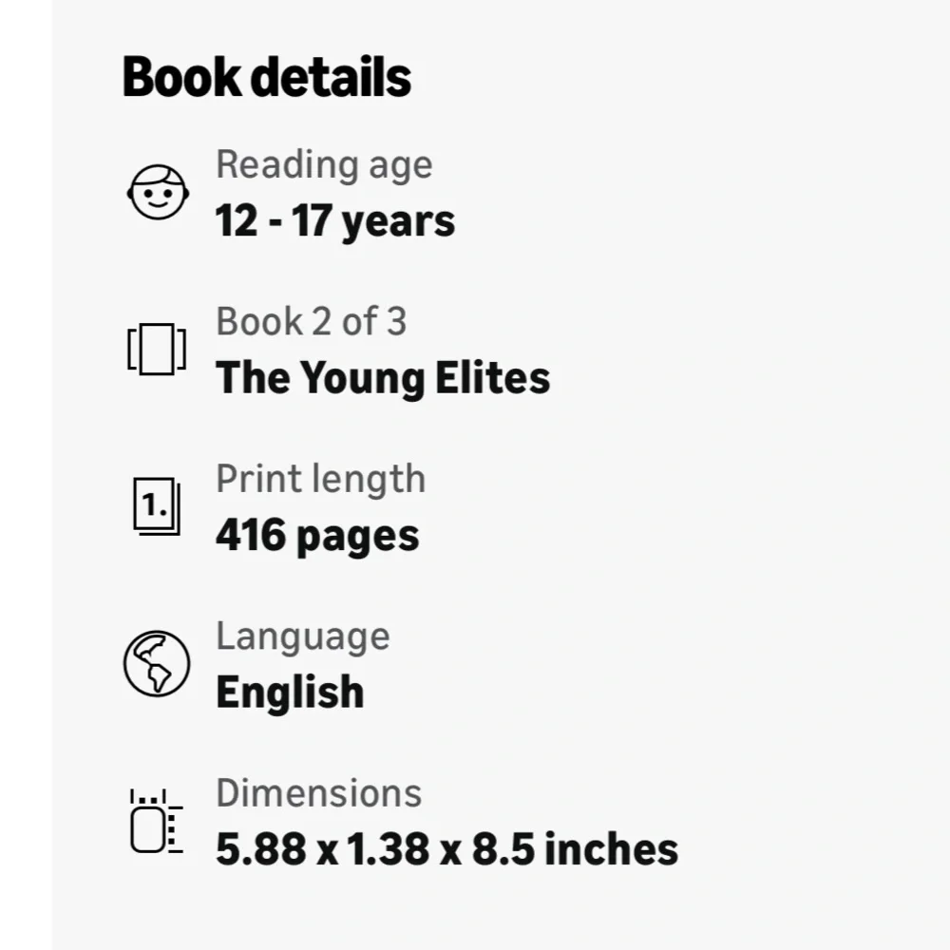
Task: Click the reading age face icon
Action: click(158, 192)
